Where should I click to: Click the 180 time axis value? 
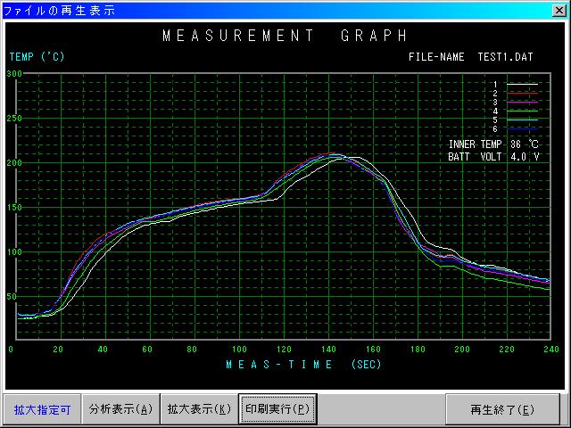418,350
